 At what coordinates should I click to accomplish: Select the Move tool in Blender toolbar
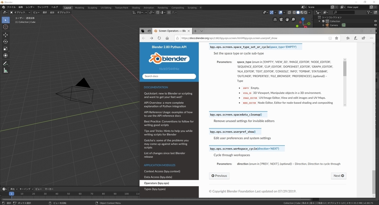[5, 35]
